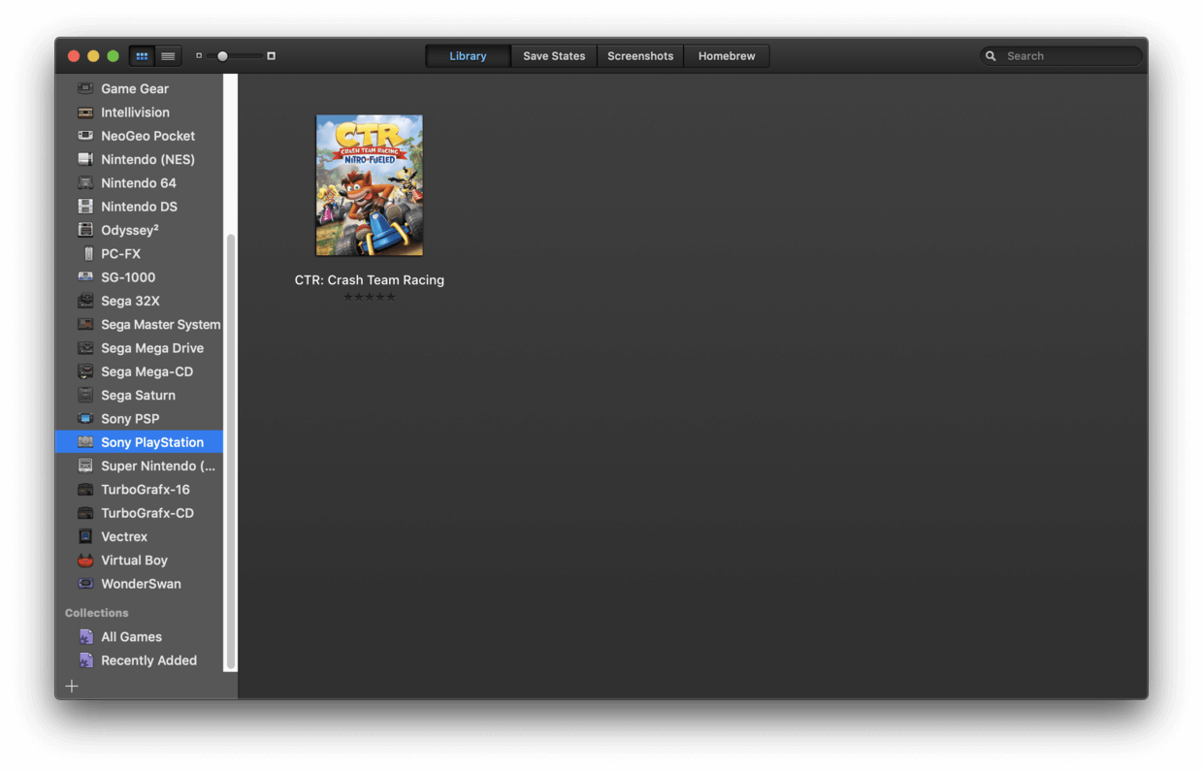Select Intellivision label in the sidebar
The width and height of the screenshot is (1203, 772).
click(136, 113)
